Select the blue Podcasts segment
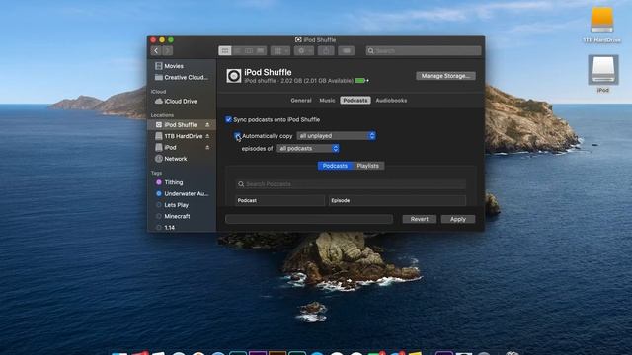Viewport: 632px width, 355px height. click(x=335, y=166)
